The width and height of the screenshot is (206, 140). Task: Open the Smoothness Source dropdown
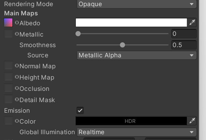coord(137,55)
